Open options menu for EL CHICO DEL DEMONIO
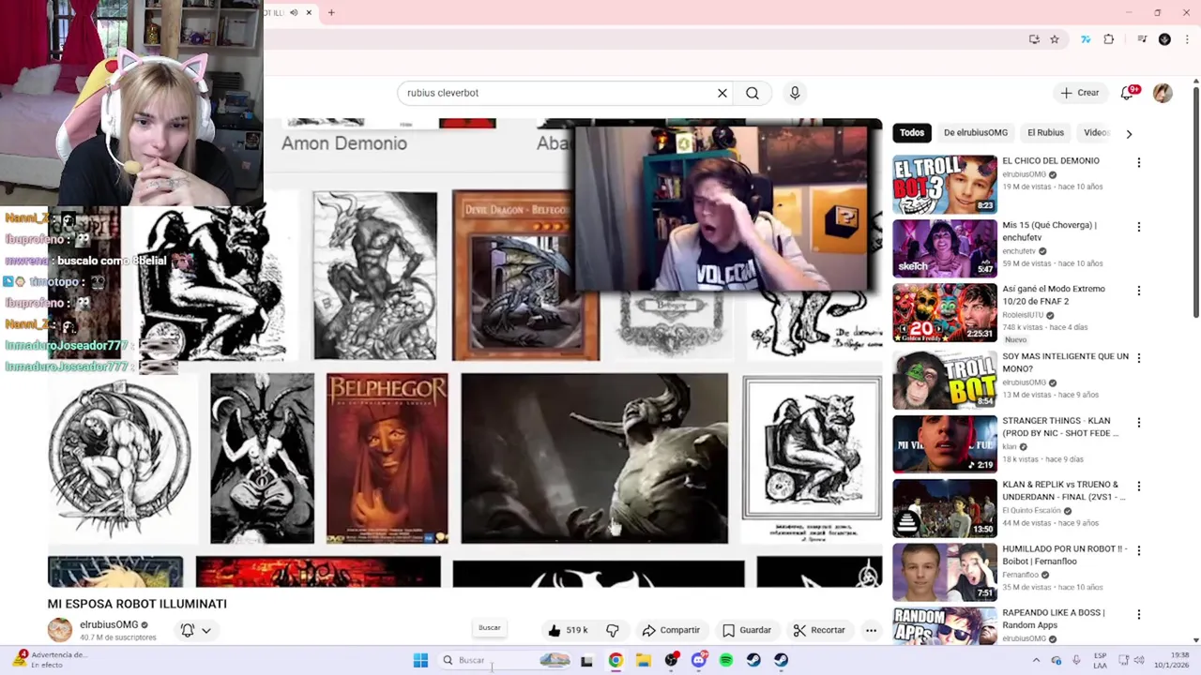The height and width of the screenshot is (675, 1201). (x=1139, y=163)
